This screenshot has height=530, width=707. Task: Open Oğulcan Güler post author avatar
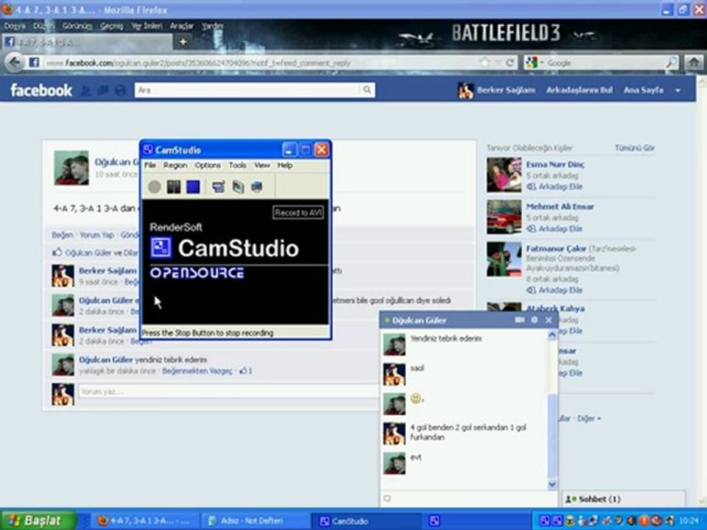(71, 168)
